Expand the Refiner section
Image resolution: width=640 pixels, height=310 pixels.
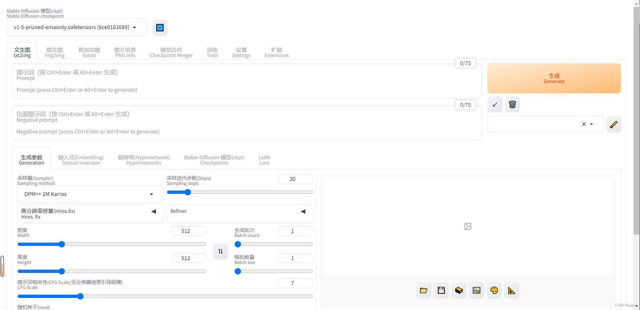point(240,213)
